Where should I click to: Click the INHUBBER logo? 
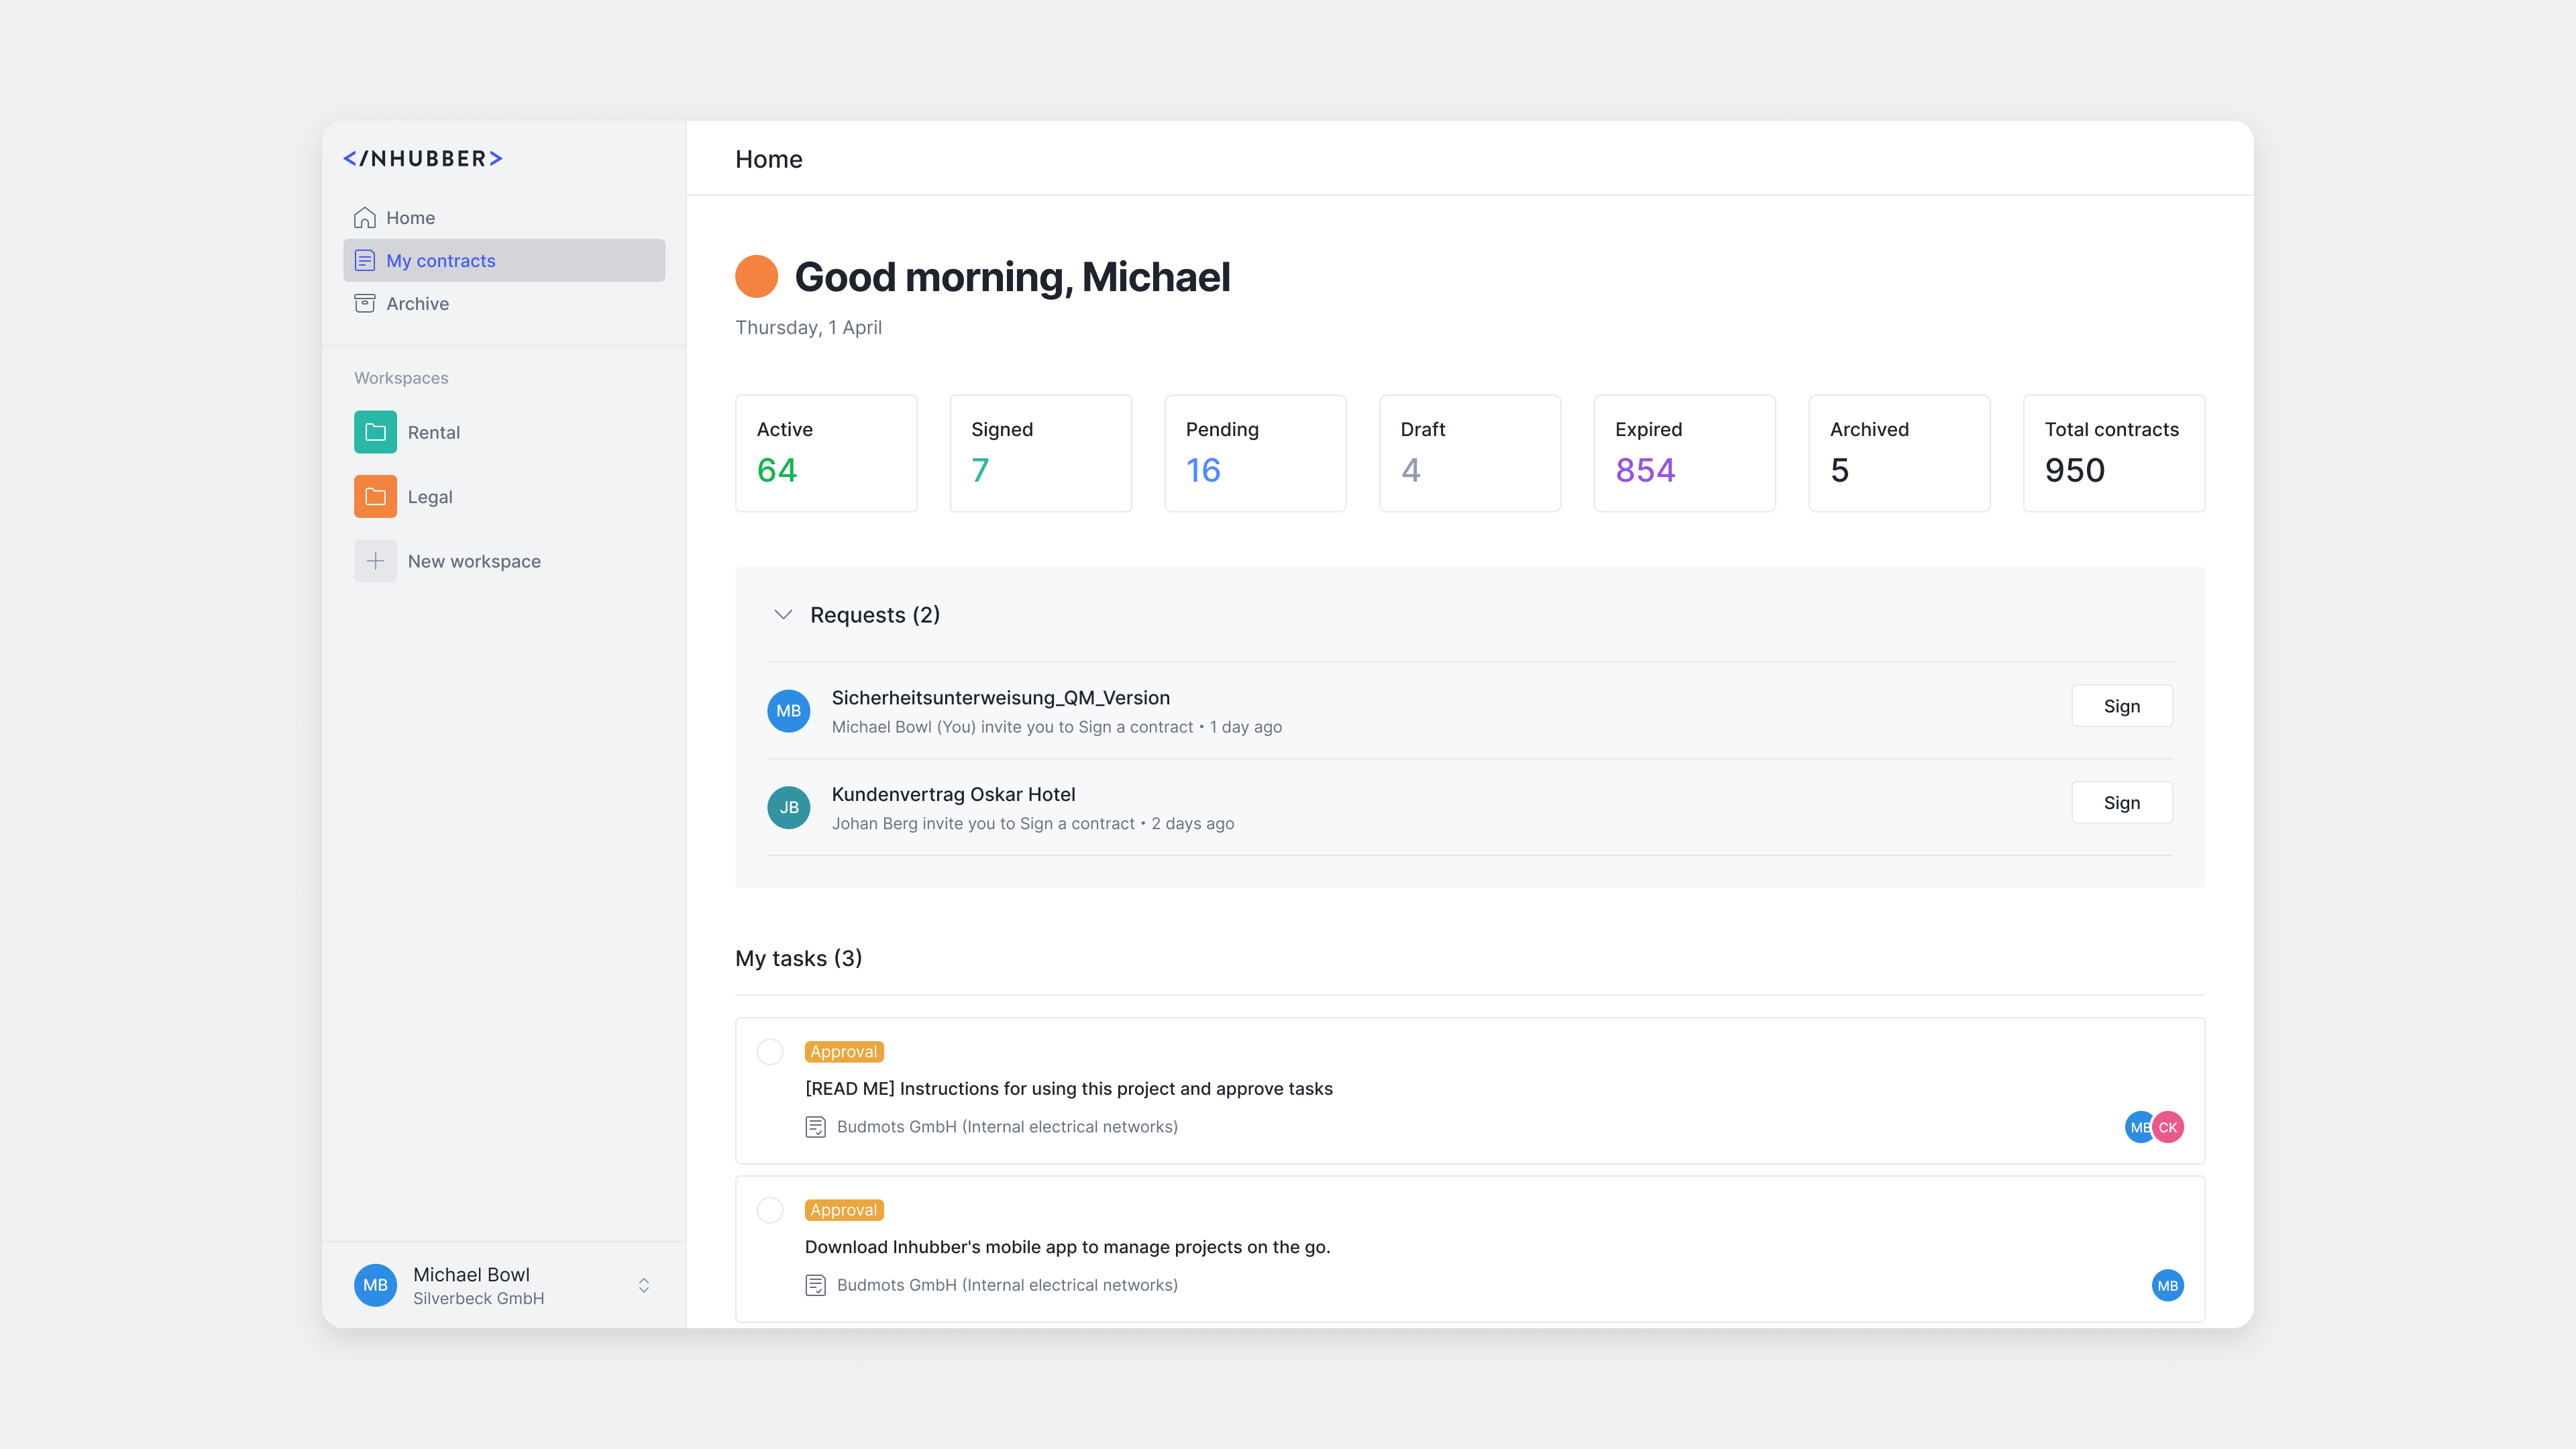422,158
